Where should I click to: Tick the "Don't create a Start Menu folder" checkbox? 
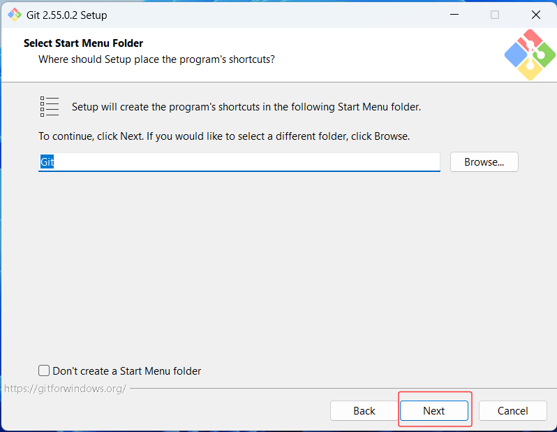(44, 370)
